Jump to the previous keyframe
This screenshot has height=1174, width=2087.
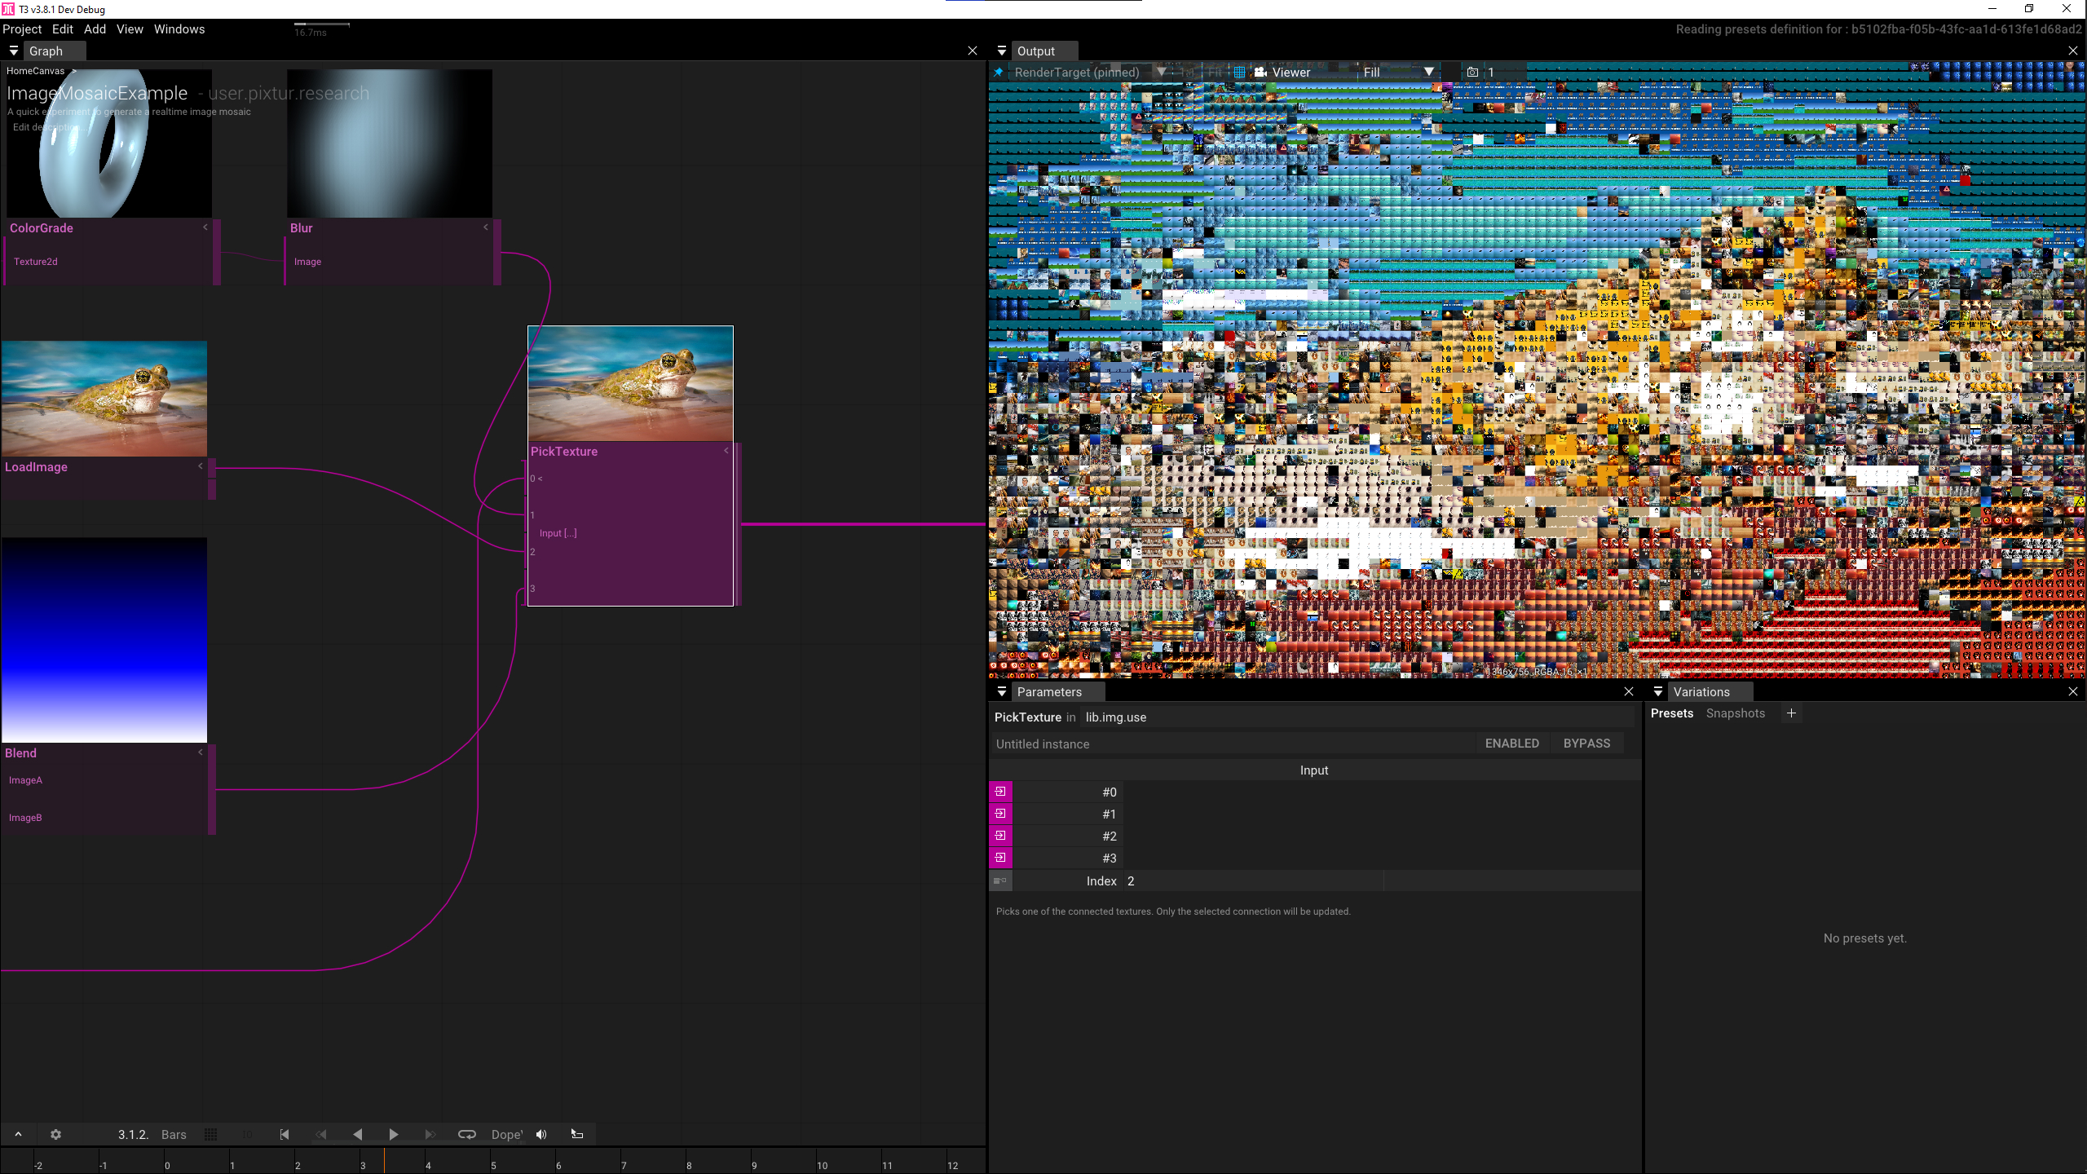[x=320, y=1134]
